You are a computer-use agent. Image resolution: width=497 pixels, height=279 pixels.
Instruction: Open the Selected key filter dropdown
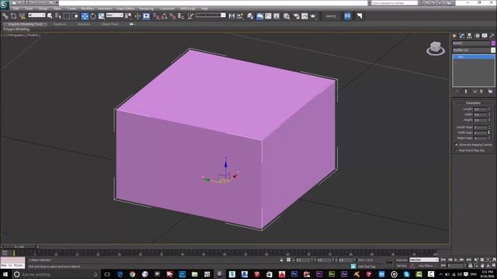click(424, 260)
